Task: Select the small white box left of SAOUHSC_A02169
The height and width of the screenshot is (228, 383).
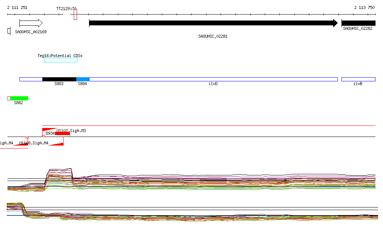Action: tap(9, 31)
